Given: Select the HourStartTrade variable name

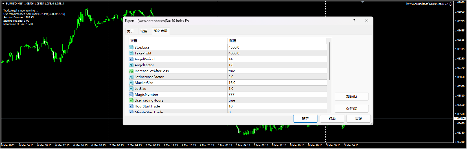Looking at the screenshot, I should tap(147, 106).
